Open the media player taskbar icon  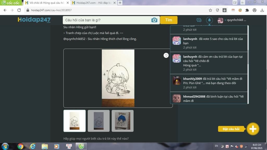(x=57, y=146)
